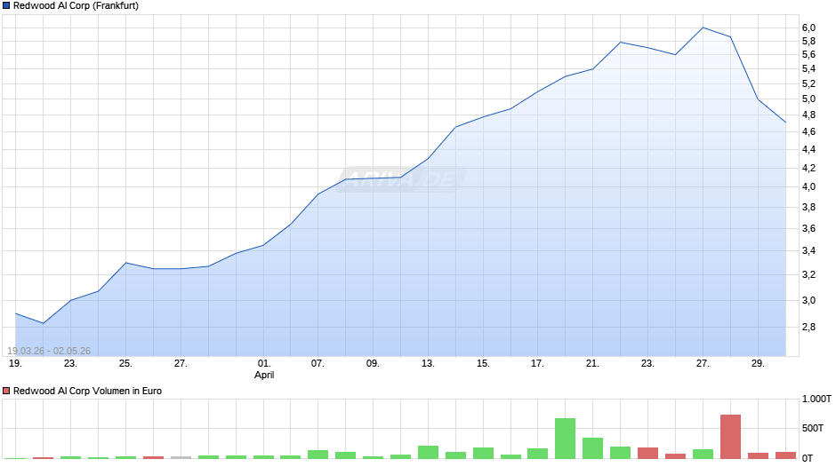The image size is (836, 467).
Task: Click the '6,0' price axis label
Action: tap(808, 28)
